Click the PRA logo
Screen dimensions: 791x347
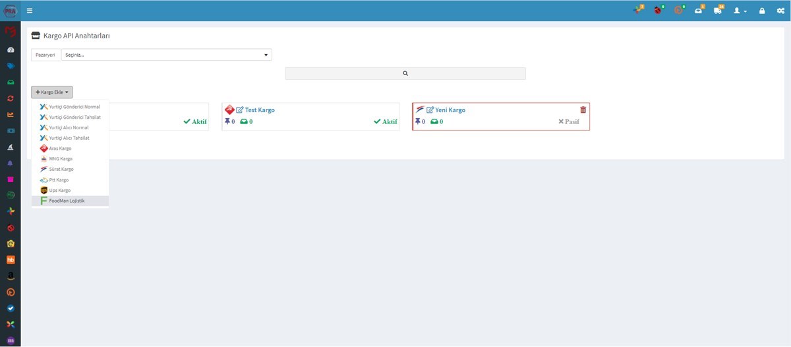[10, 11]
